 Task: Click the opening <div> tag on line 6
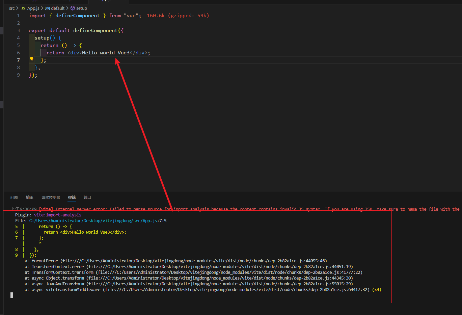[75, 53]
